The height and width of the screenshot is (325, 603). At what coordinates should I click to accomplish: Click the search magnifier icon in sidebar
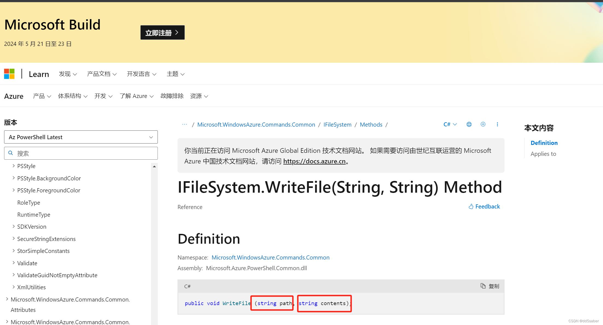pyautogui.click(x=11, y=153)
